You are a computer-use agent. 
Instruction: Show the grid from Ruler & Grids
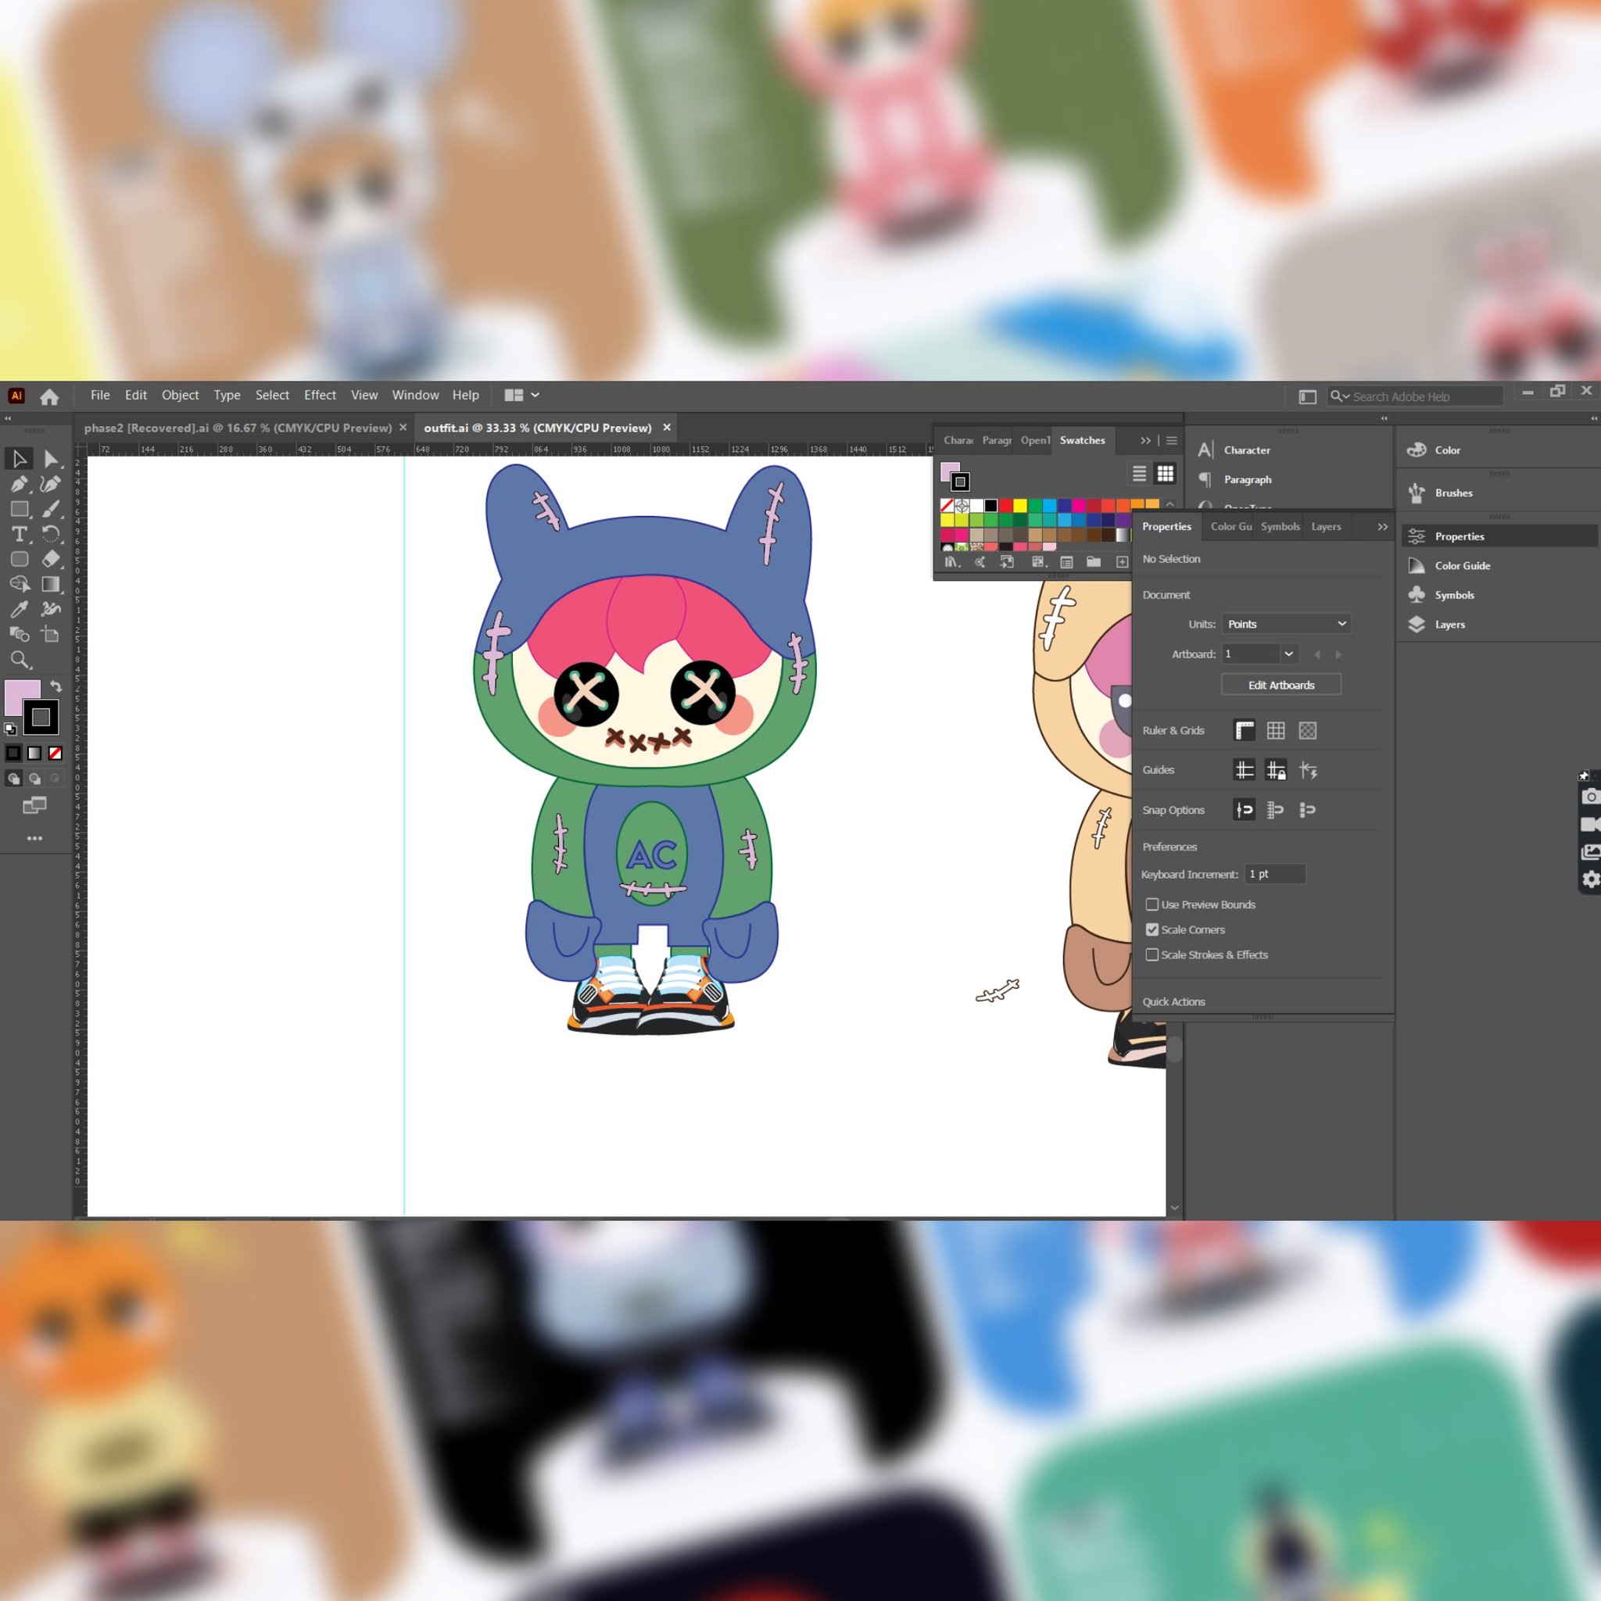point(1275,730)
